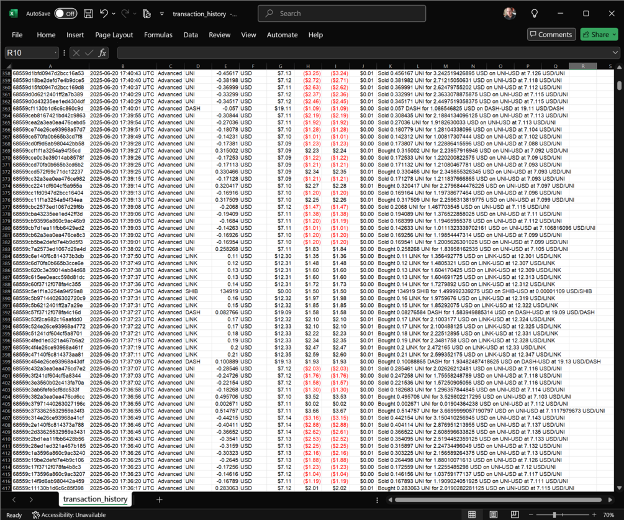The height and width of the screenshot is (520, 624).
Task: Click the Redo arrow icon
Action: 125,14
